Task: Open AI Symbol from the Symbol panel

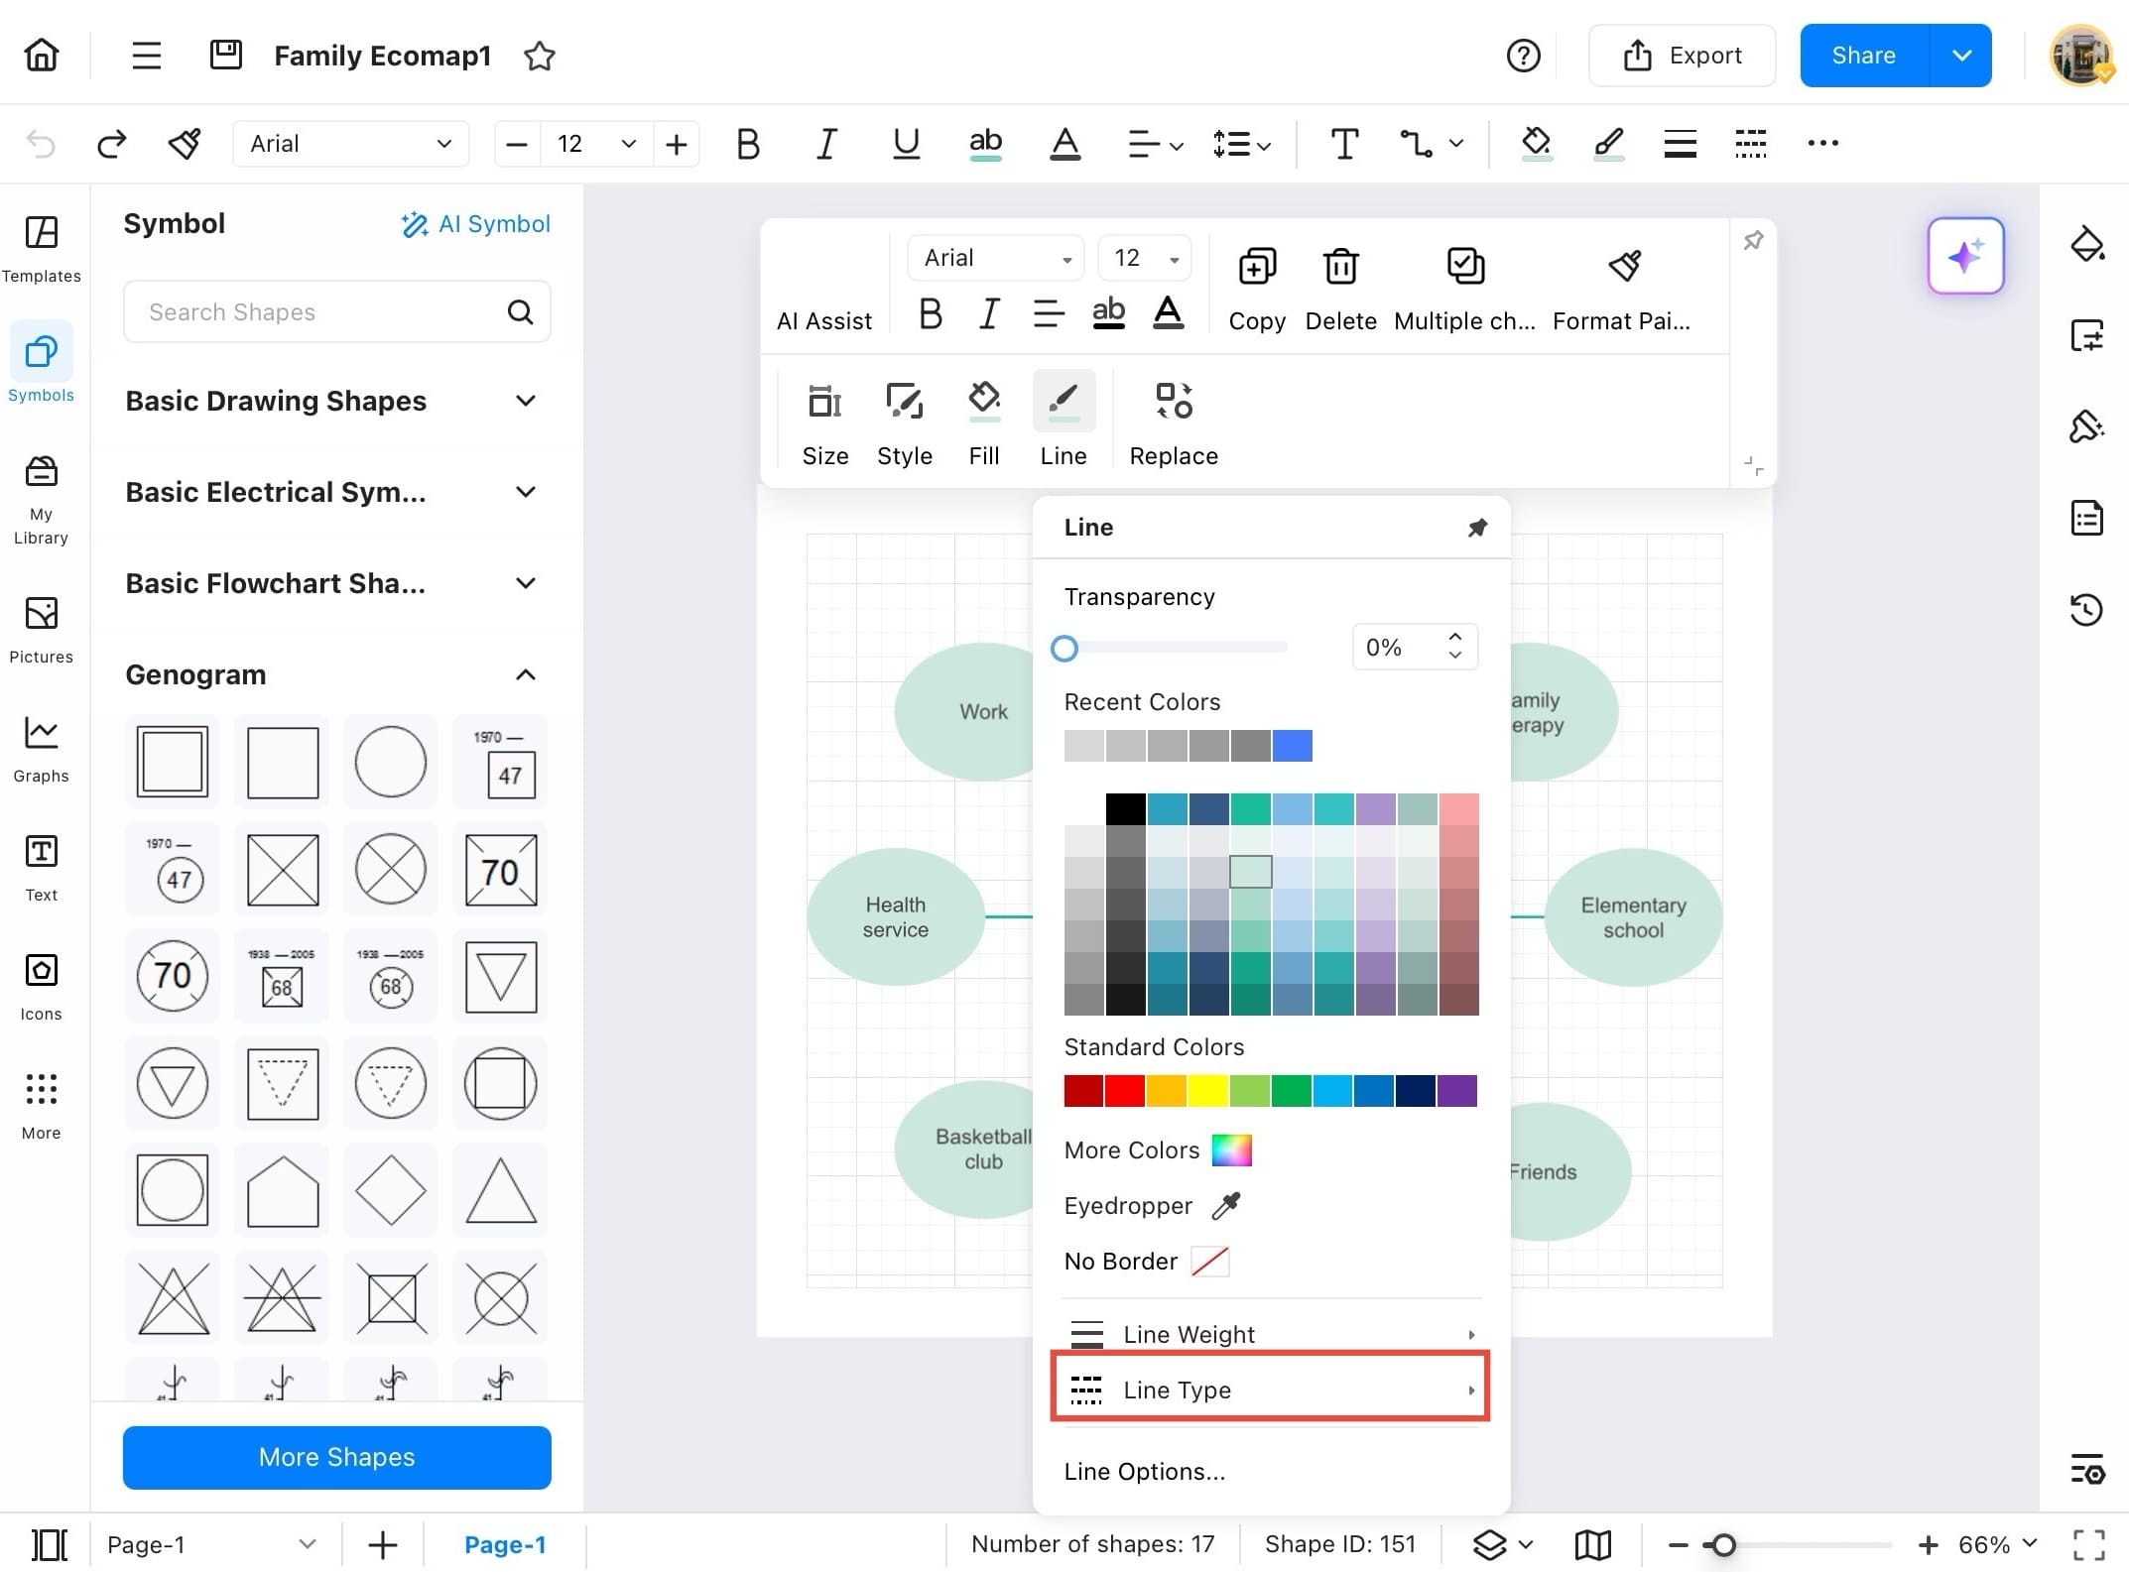Action: point(476,224)
